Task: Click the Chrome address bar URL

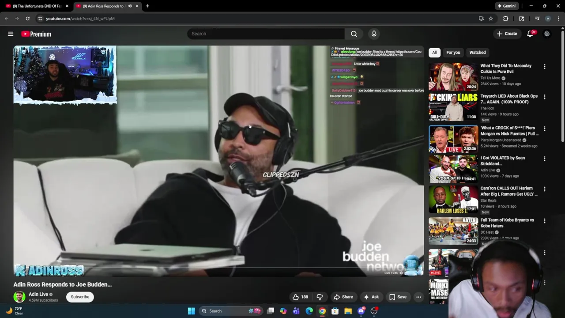Action: [80, 19]
